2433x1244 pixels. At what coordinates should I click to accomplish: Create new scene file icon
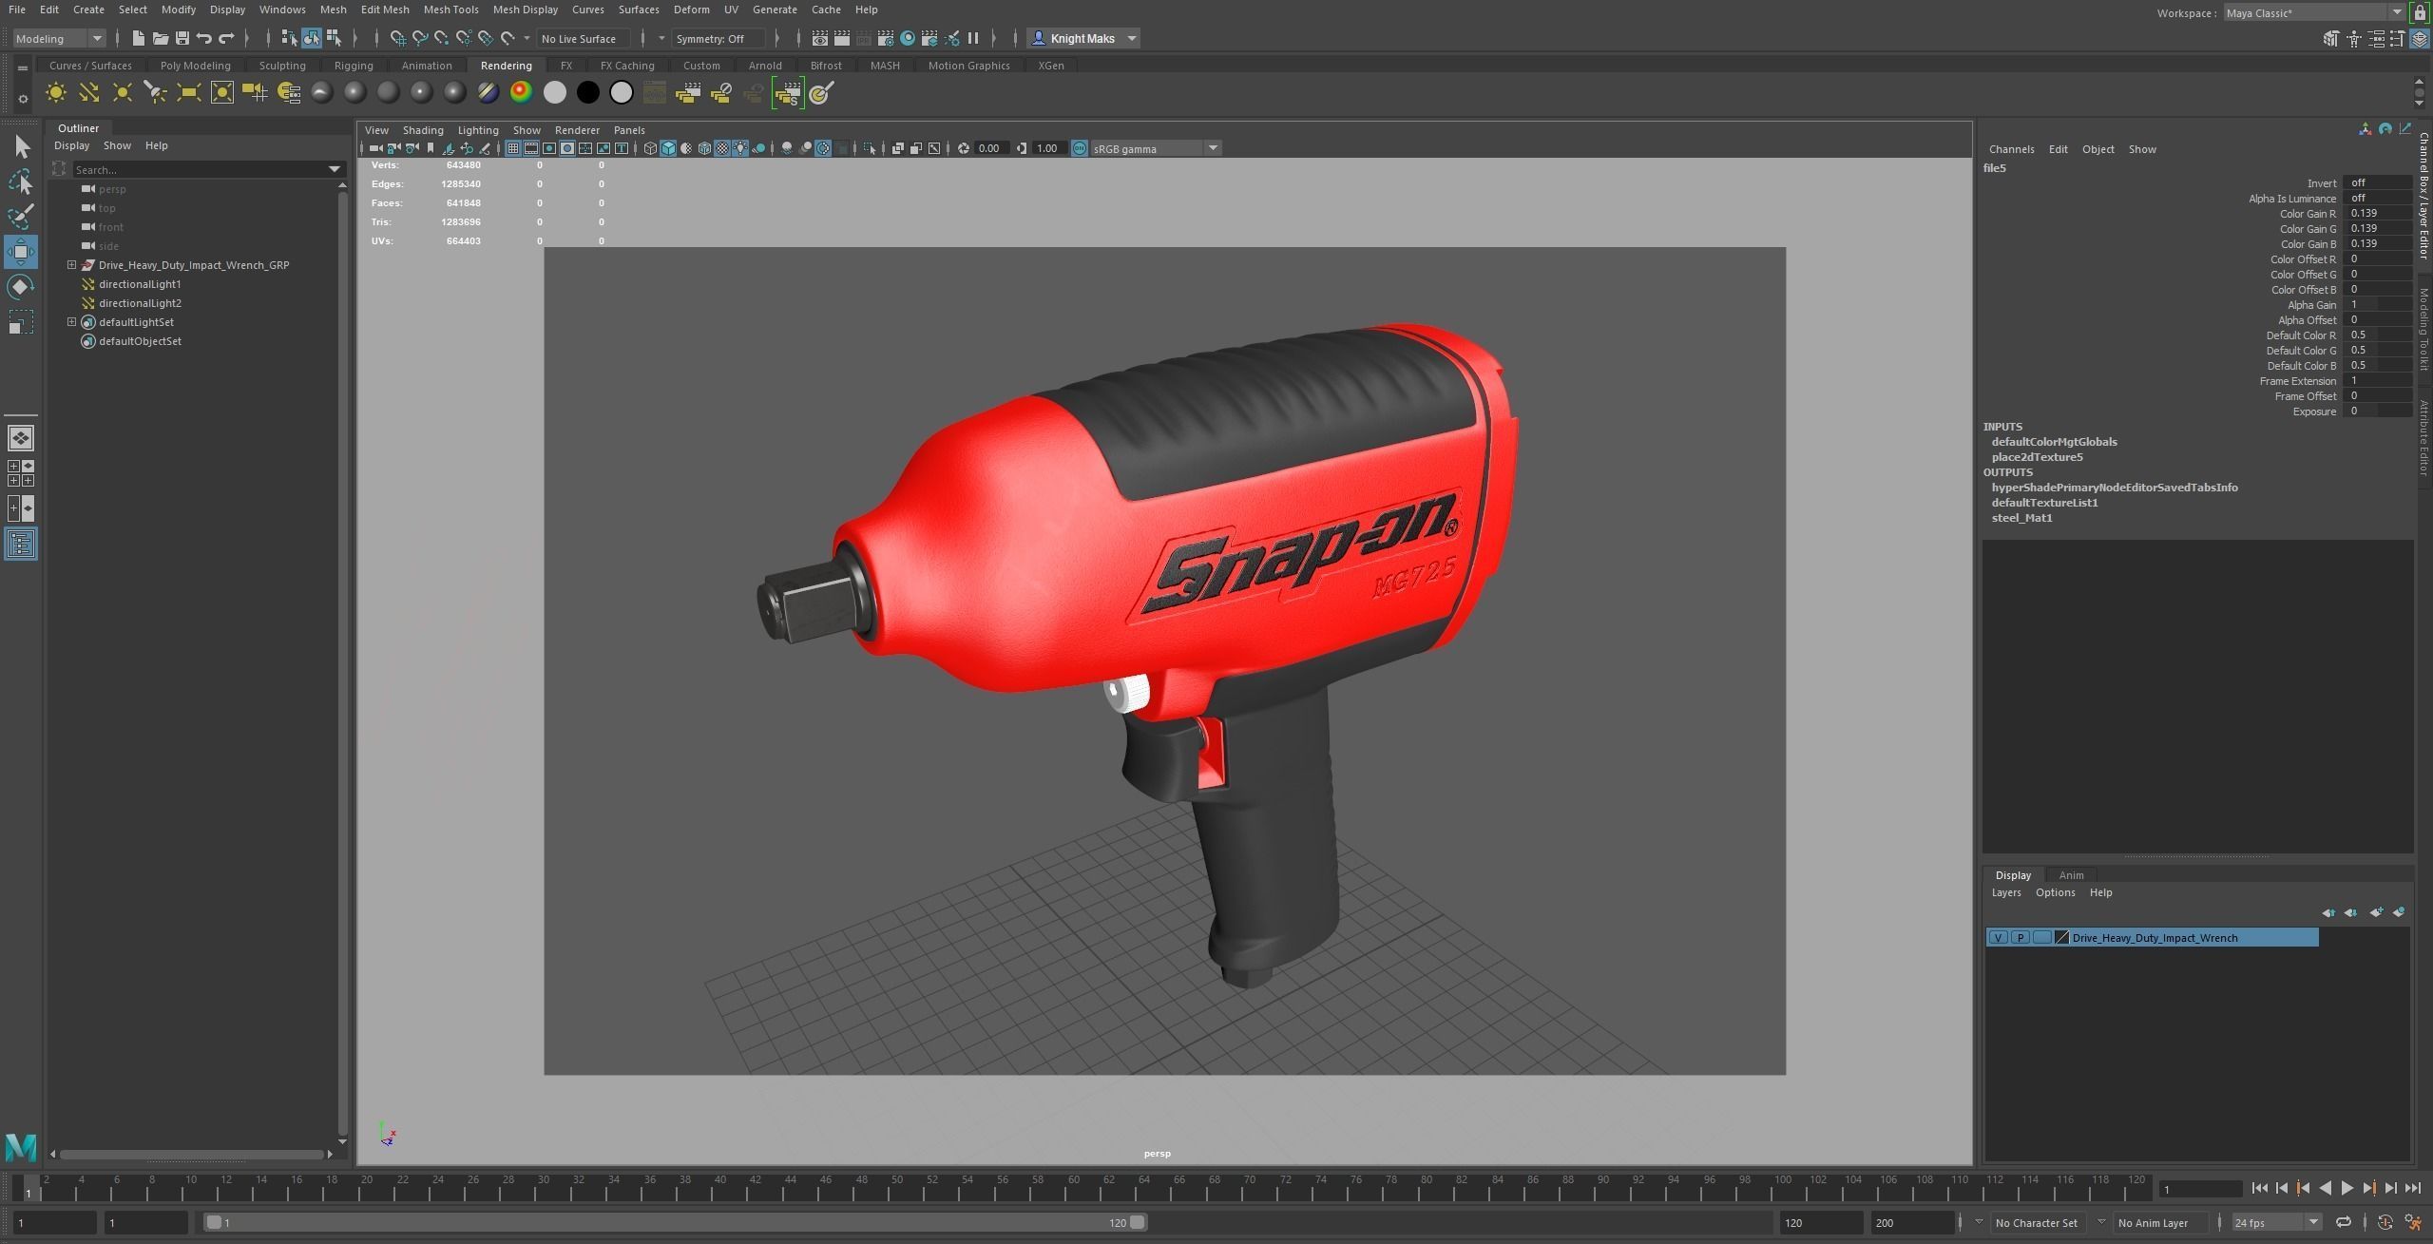pyautogui.click(x=139, y=38)
